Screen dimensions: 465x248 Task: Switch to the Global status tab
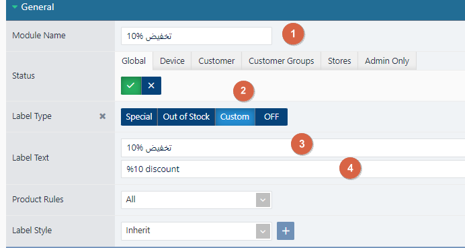pyautogui.click(x=134, y=60)
